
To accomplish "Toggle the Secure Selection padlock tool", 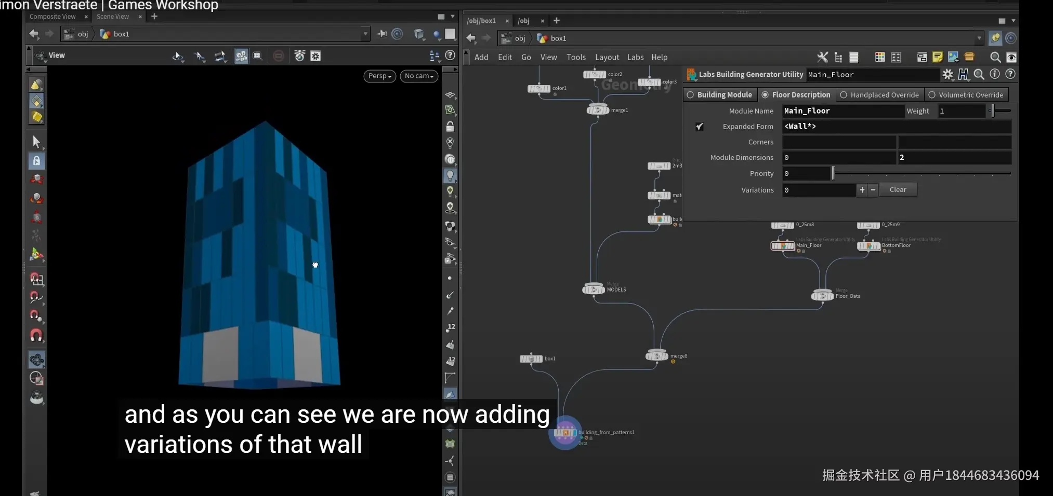I will (x=36, y=161).
